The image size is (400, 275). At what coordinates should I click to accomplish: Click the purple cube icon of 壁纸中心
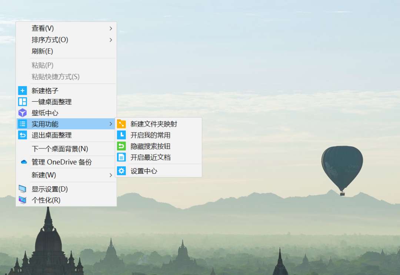[23, 113]
